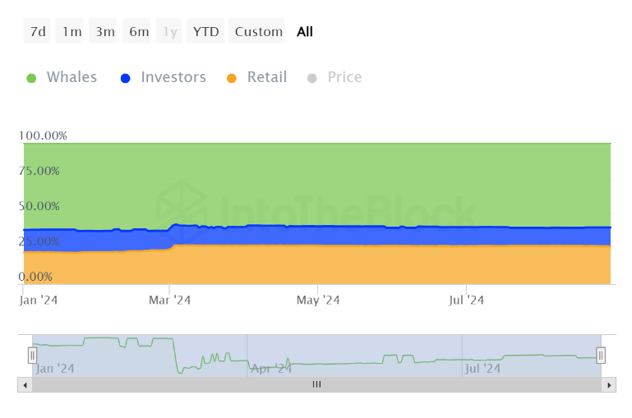
Task: Switch to the 1m time range
Action: [70, 31]
